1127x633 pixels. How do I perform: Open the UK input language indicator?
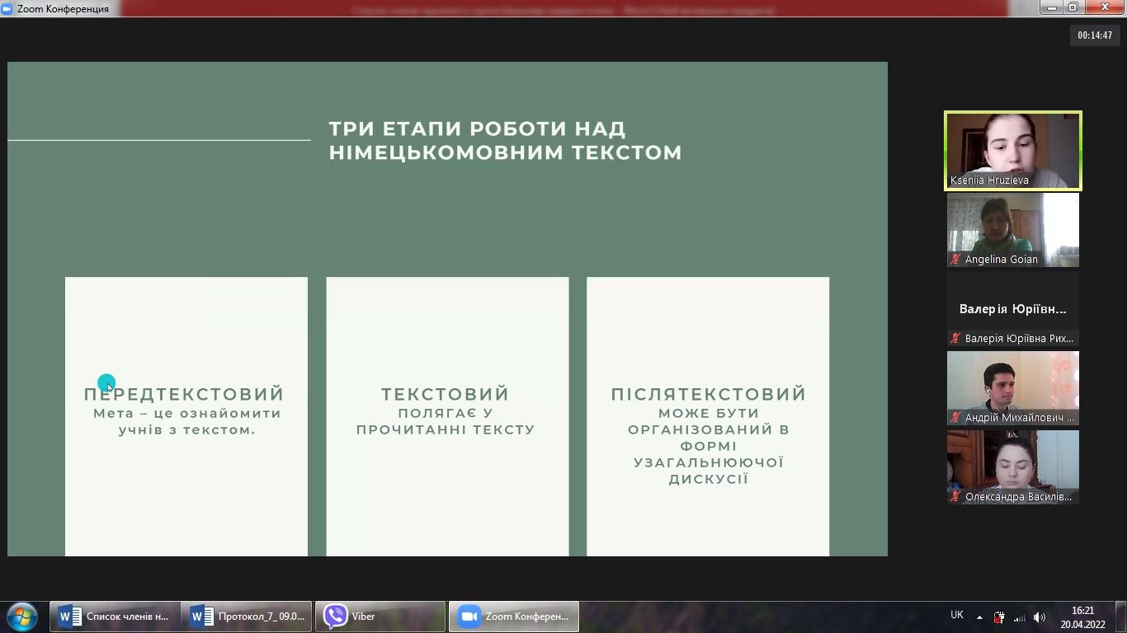(x=957, y=615)
